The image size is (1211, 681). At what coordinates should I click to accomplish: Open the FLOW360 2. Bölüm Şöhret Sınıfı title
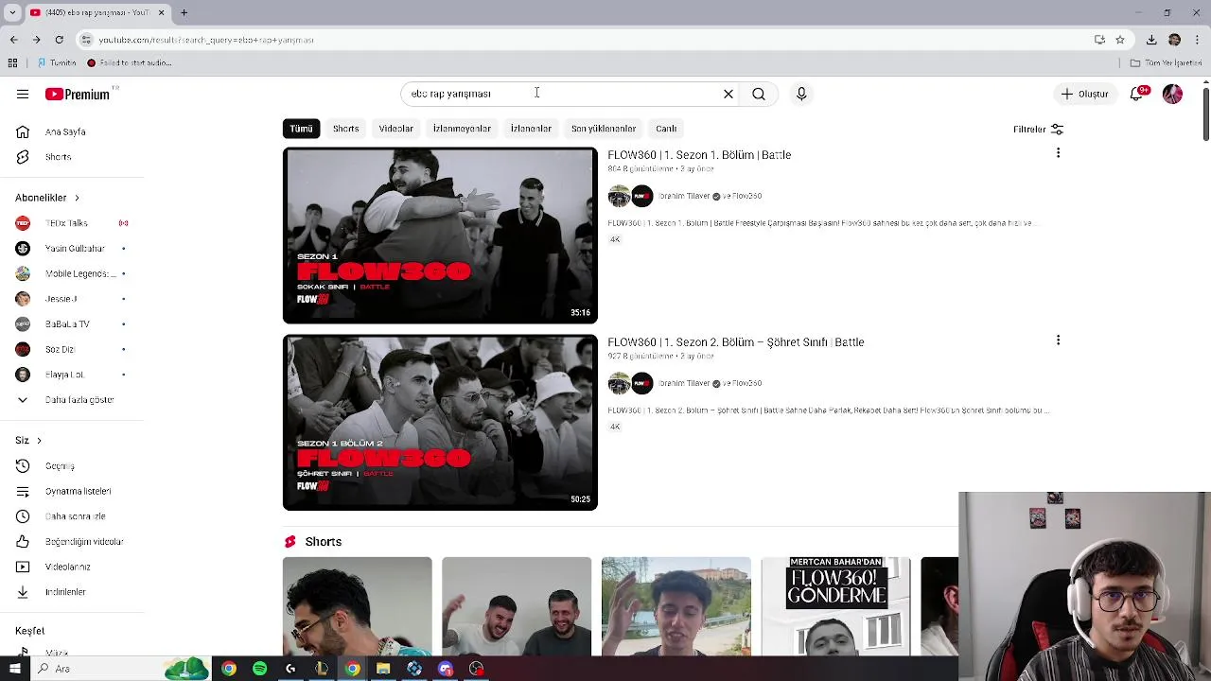point(736,342)
